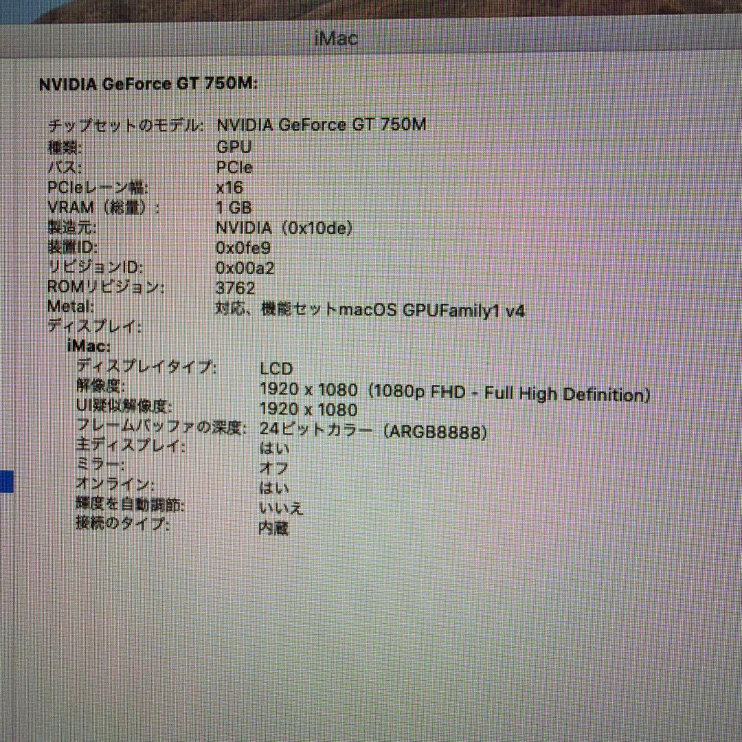Click the blue scrollbar marker on left edge
742x742 pixels.
pyautogui.click(x=5, y=481)
